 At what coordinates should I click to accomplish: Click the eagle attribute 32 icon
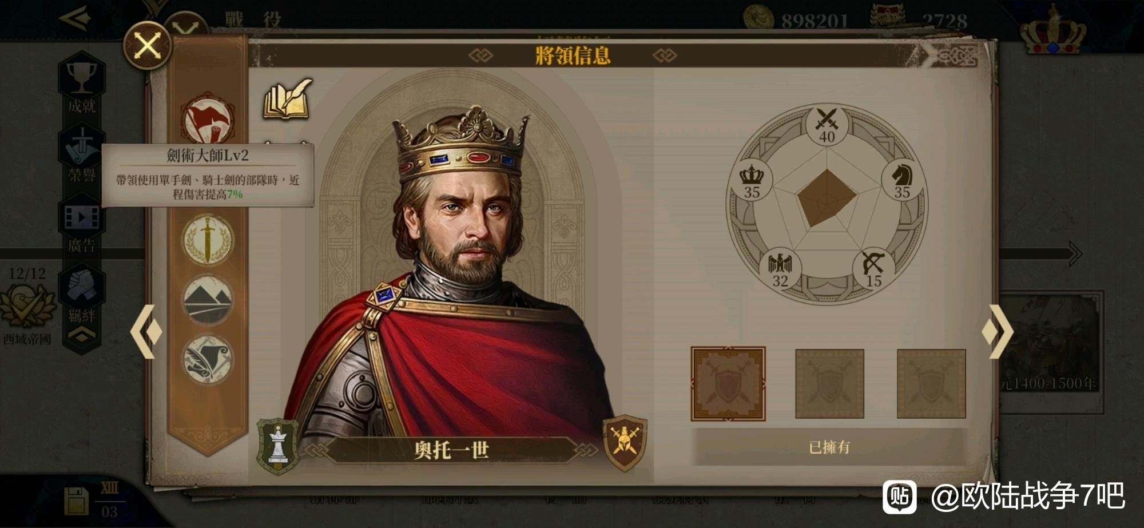pyautogui.click(x=780, y=268)
